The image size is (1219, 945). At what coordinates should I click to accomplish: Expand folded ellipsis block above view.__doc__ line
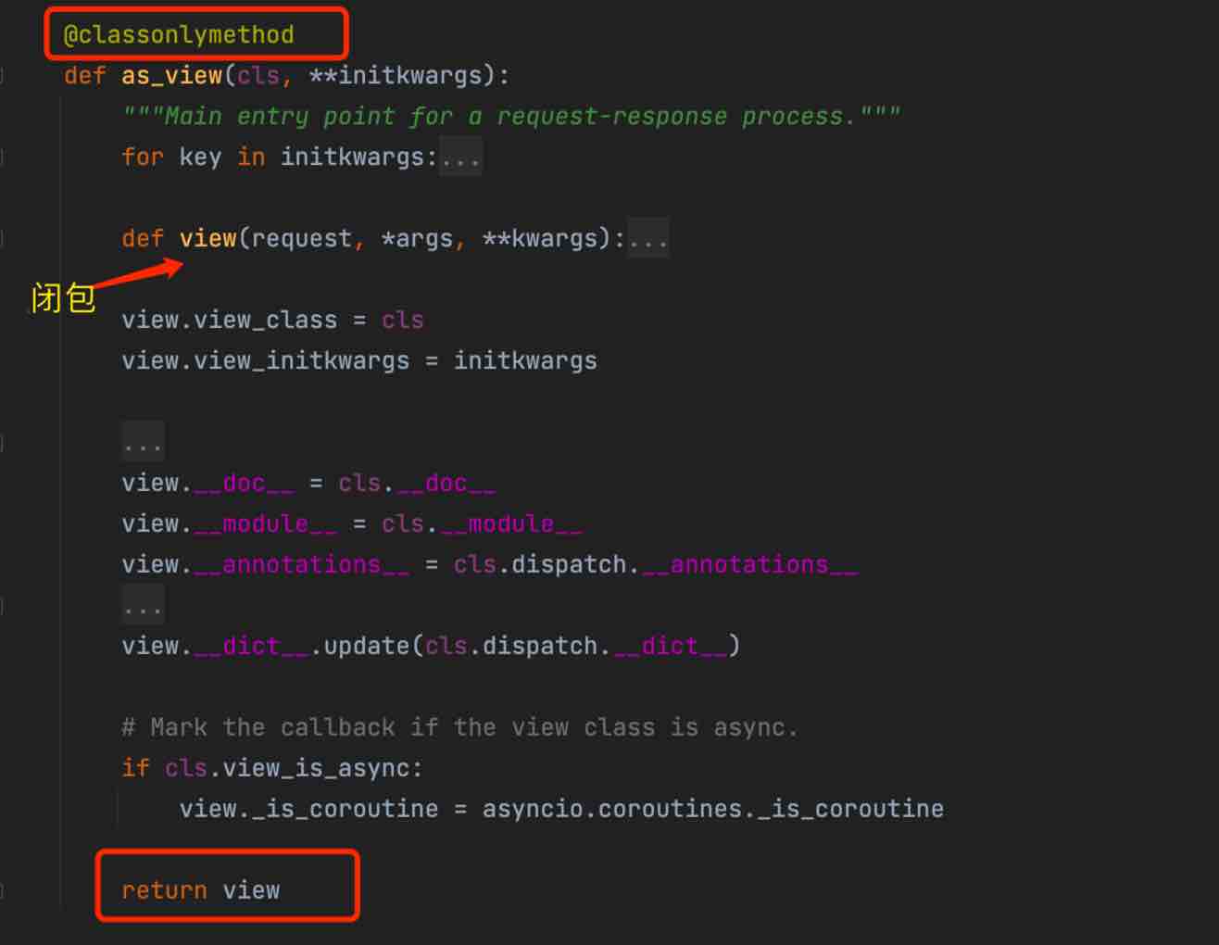click(x=143, y=442)
